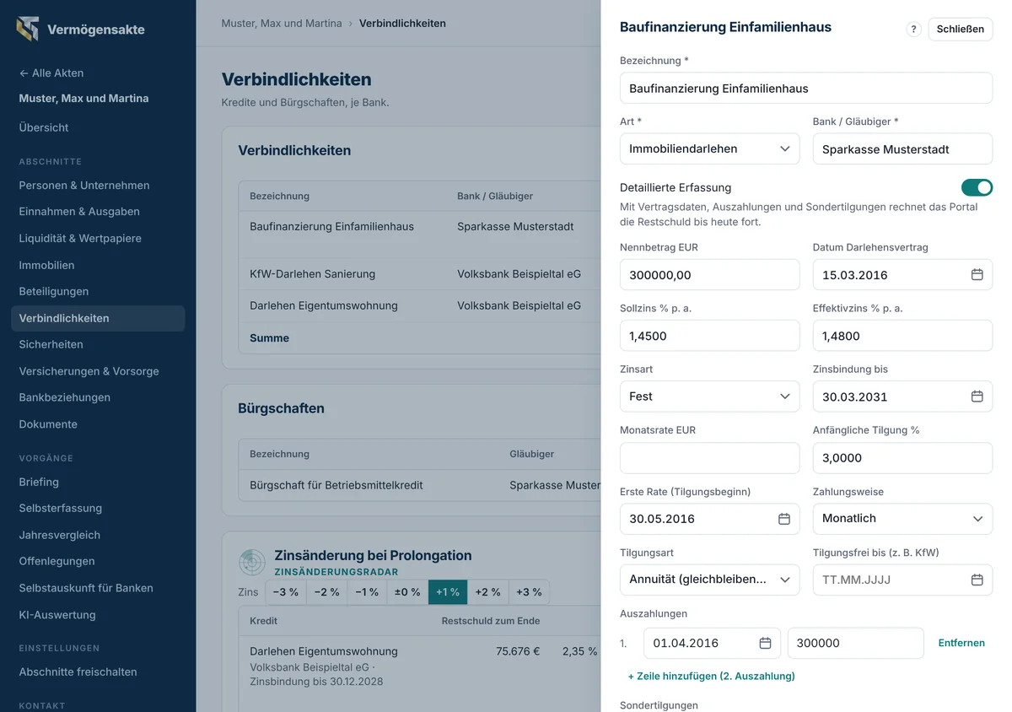The image size is (1012, 712).
Task: Select the ±0 % interest option
Action: (407, 592)
